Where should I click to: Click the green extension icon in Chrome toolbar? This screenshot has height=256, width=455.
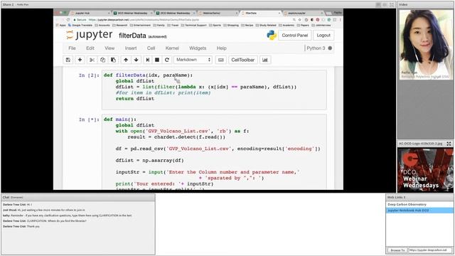click(x=329, y=20)
